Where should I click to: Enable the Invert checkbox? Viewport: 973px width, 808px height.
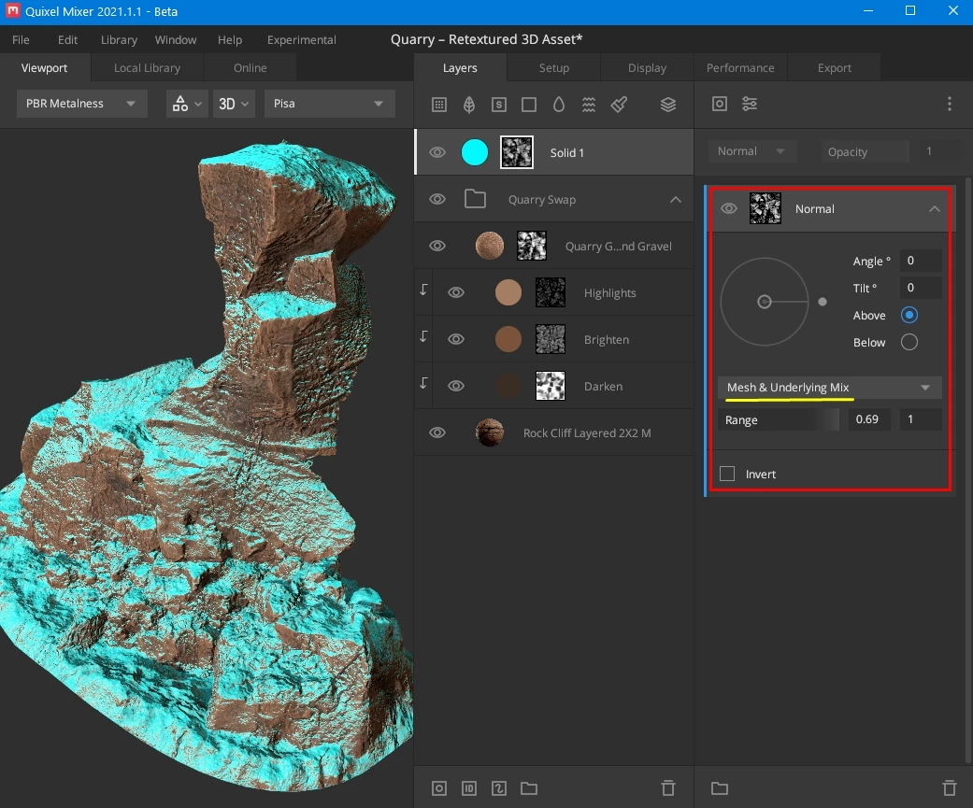[727, 474]
